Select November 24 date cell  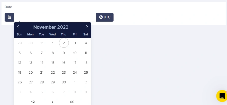coord(75,72)
